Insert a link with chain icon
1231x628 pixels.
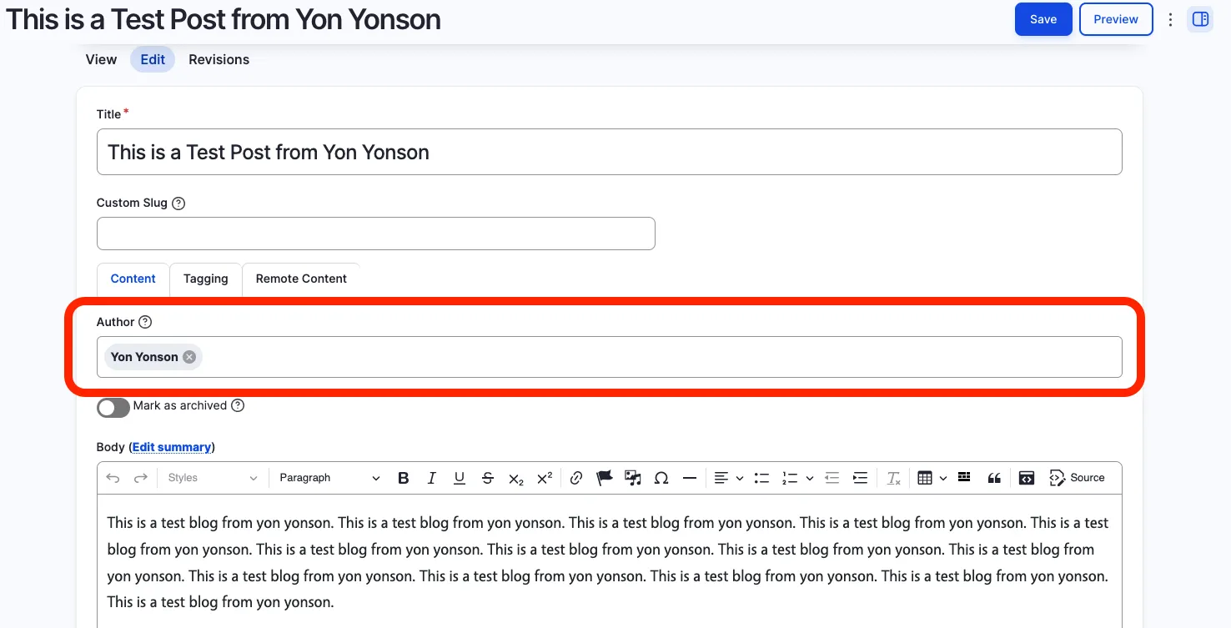[576, 478]
